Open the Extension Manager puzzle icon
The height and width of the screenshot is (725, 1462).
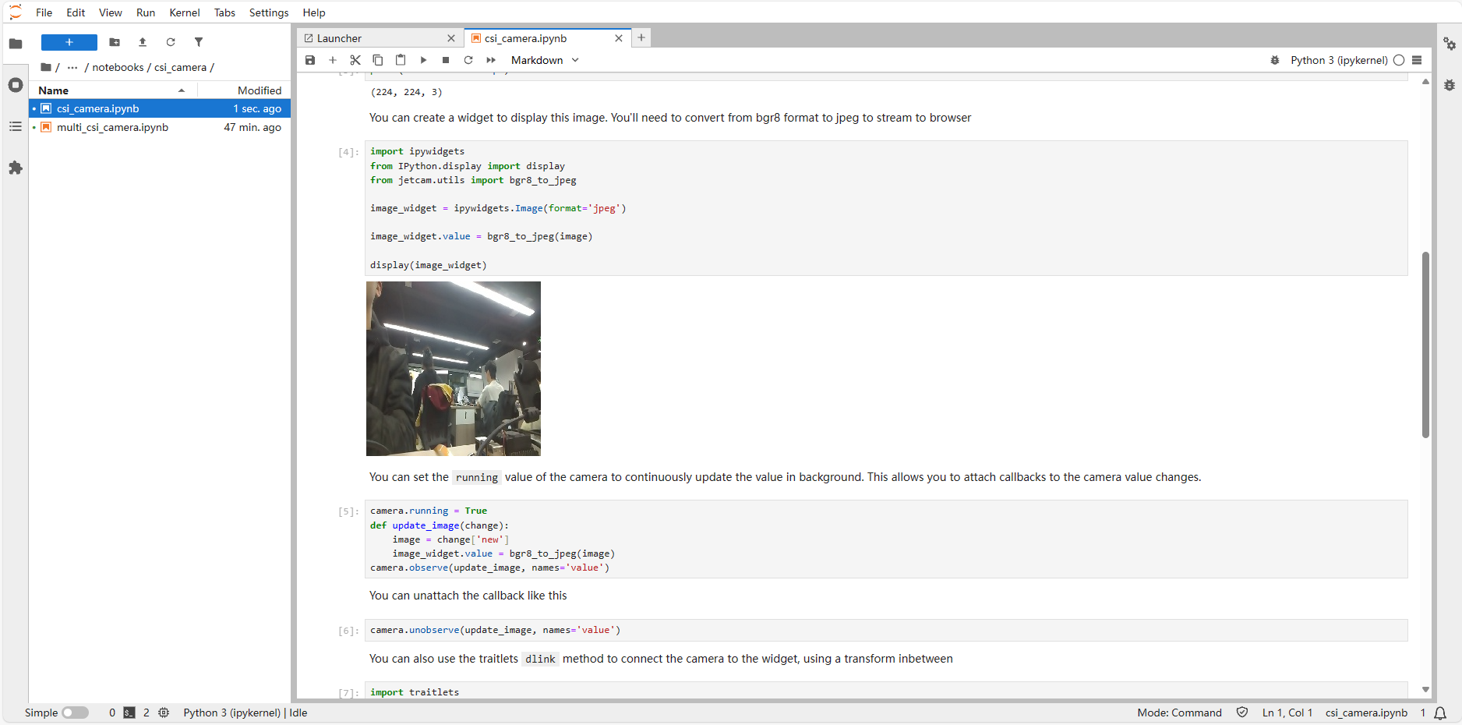click(x=16, y=168)
